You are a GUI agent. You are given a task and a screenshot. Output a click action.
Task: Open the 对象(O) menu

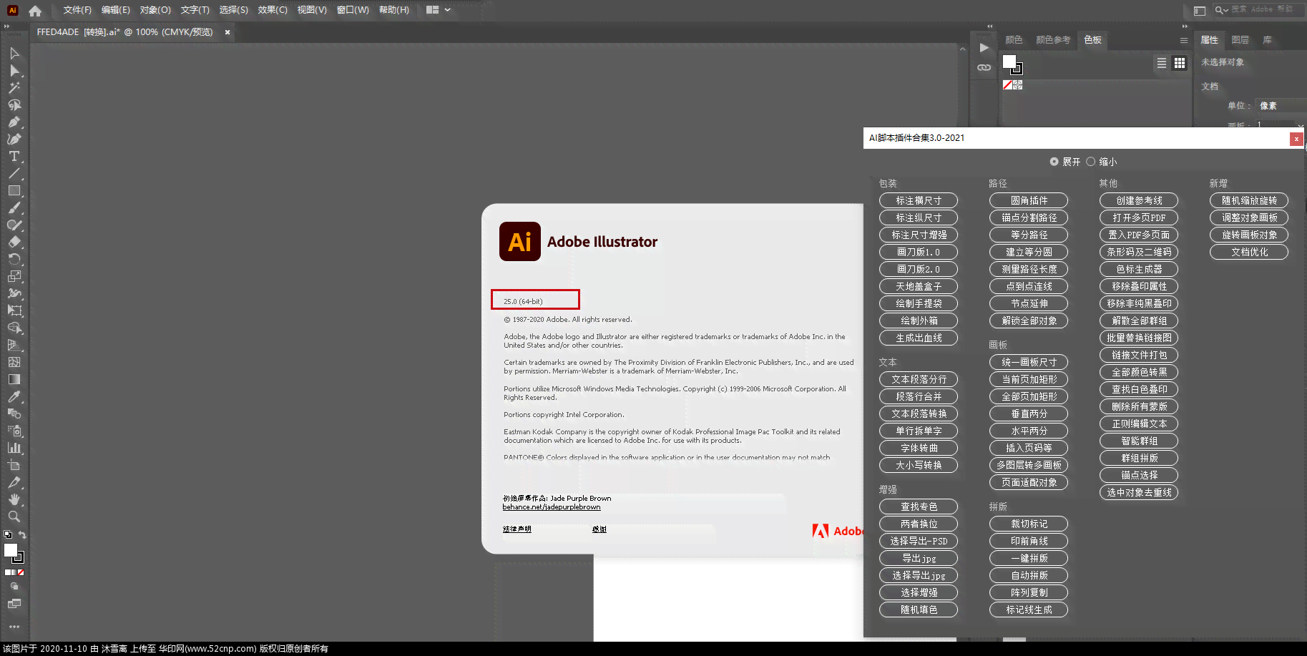(155, 10)
